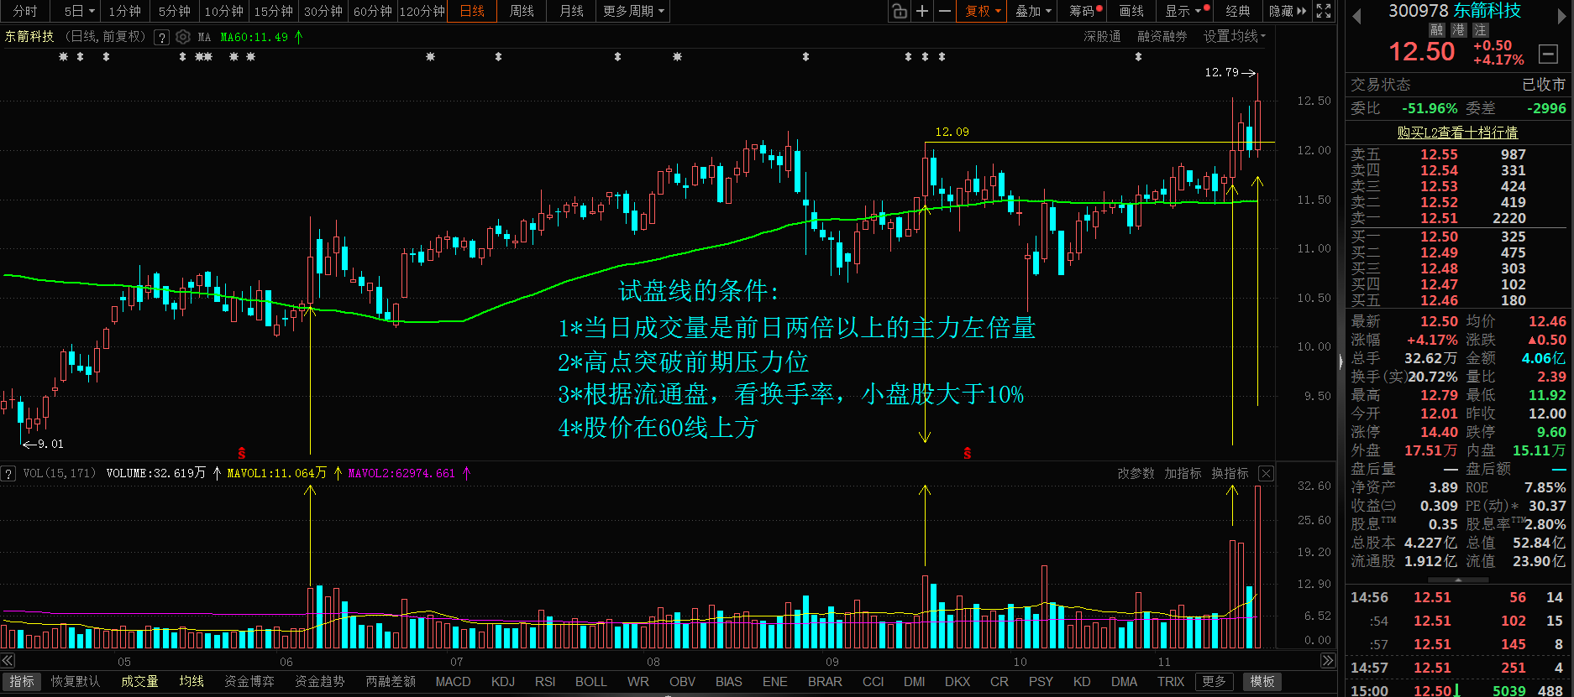1574x697 pixels.
Task: Toggle 均线 moving average indicator
Action: pos(192,681)
